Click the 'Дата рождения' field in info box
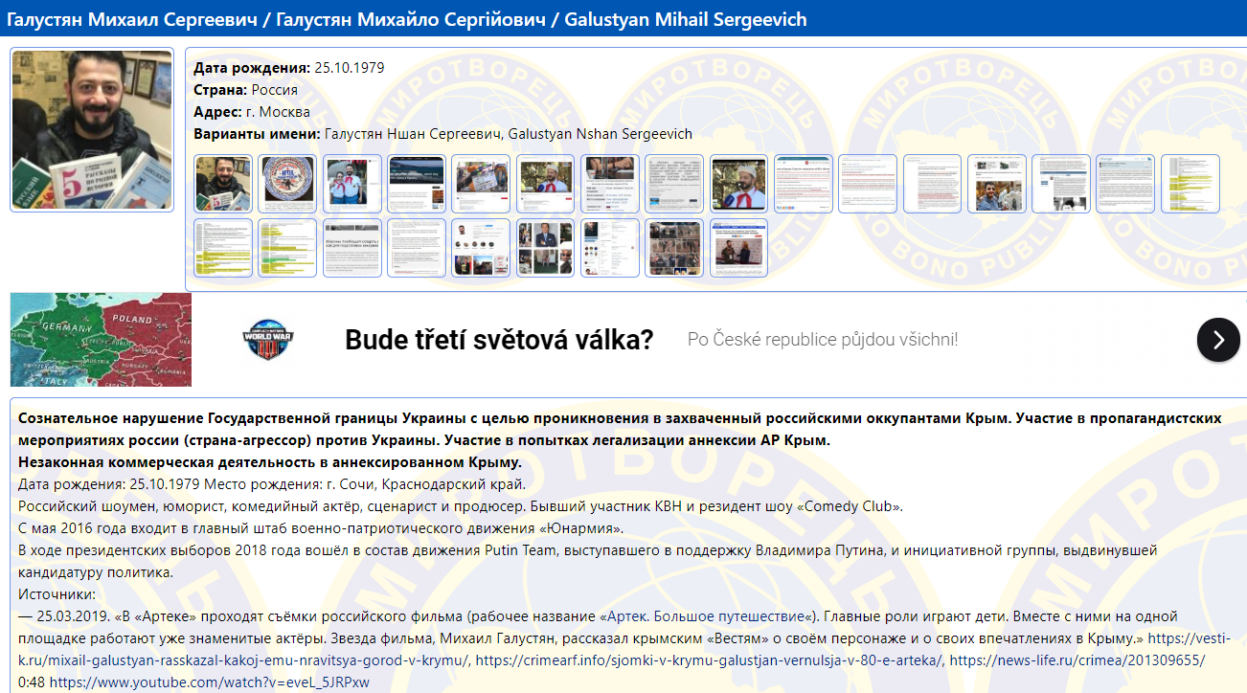Image resolution: width=1247 pixels, height=693 pixels. coord(289,68)
